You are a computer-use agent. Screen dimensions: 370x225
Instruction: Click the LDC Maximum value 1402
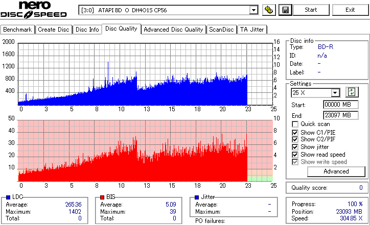pyautogui.click(x=75, y=212)
